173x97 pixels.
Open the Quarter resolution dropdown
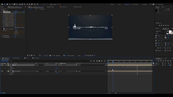(x=59, y=56)
